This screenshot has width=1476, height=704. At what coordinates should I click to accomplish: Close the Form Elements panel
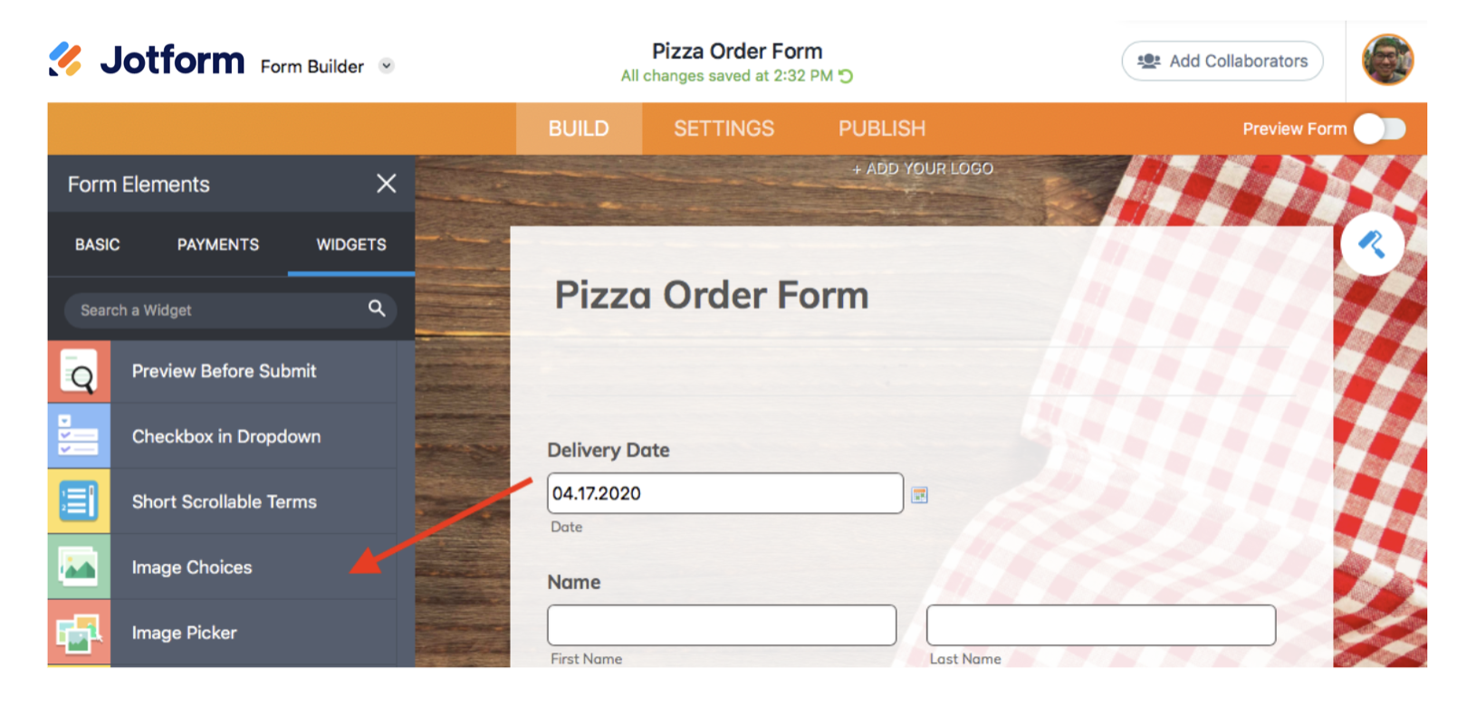387,184
